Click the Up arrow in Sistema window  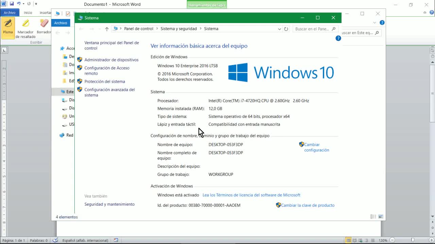coord(107,29)
